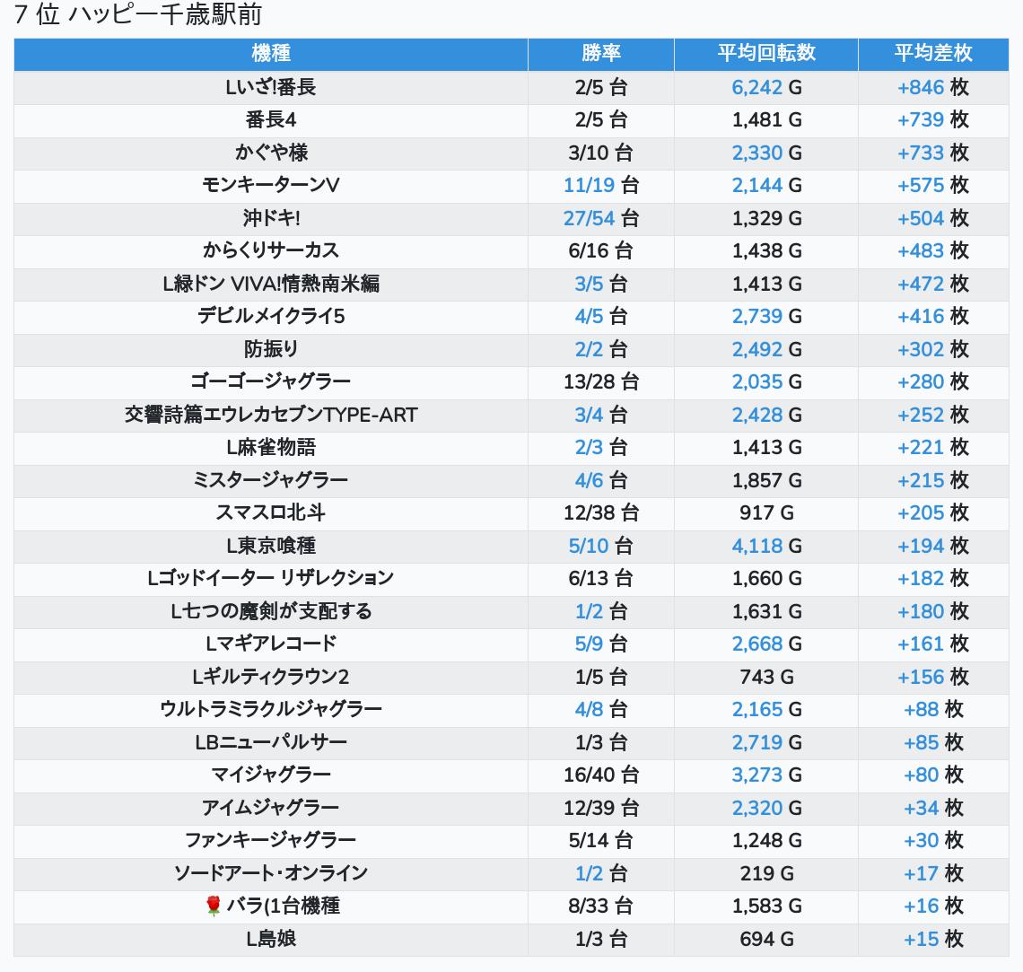
Task: Select the 219 G value for ソードアート・オンライン
Action: [766, 873]
